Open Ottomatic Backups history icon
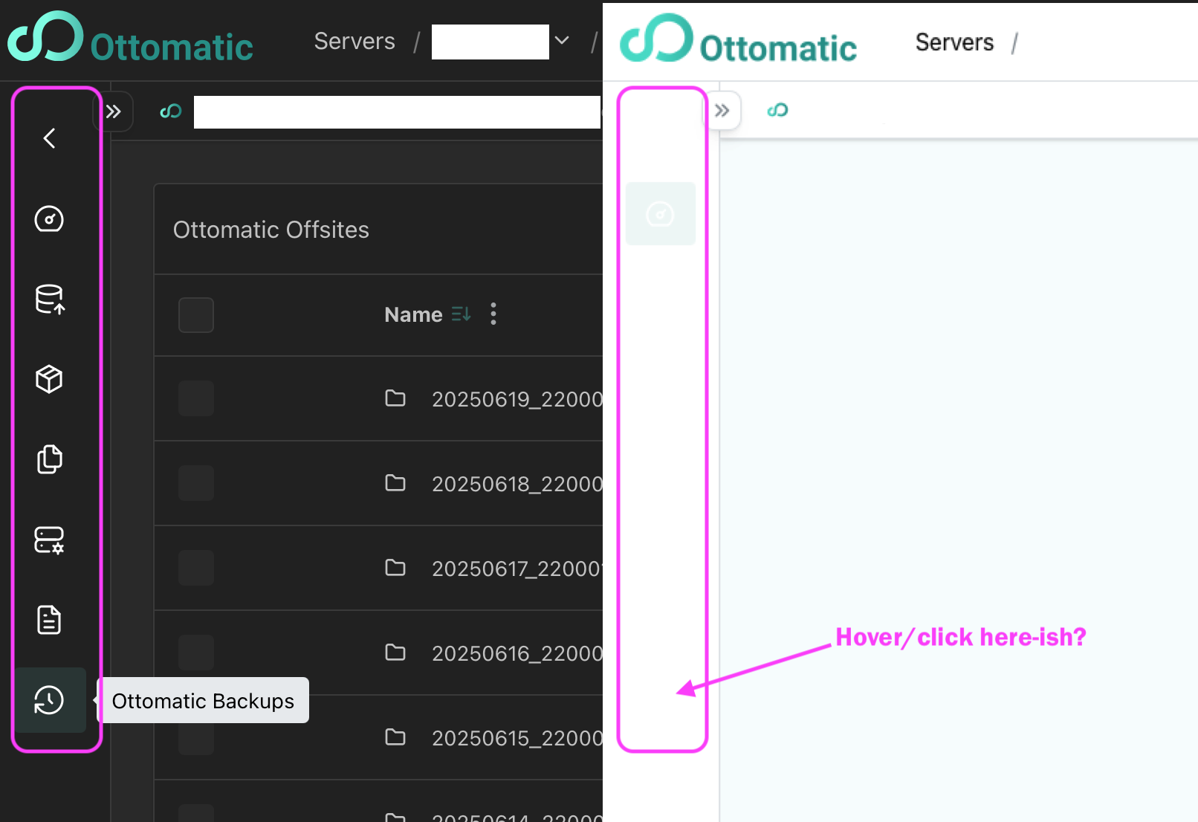 pos(49,700)
